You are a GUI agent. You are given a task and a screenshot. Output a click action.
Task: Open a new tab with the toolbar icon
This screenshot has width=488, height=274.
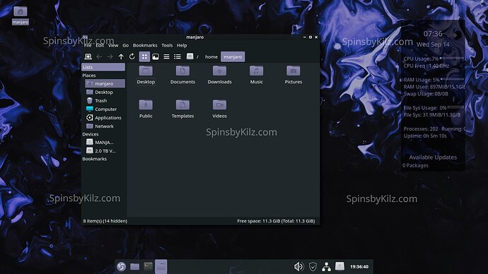click(88, 56)
